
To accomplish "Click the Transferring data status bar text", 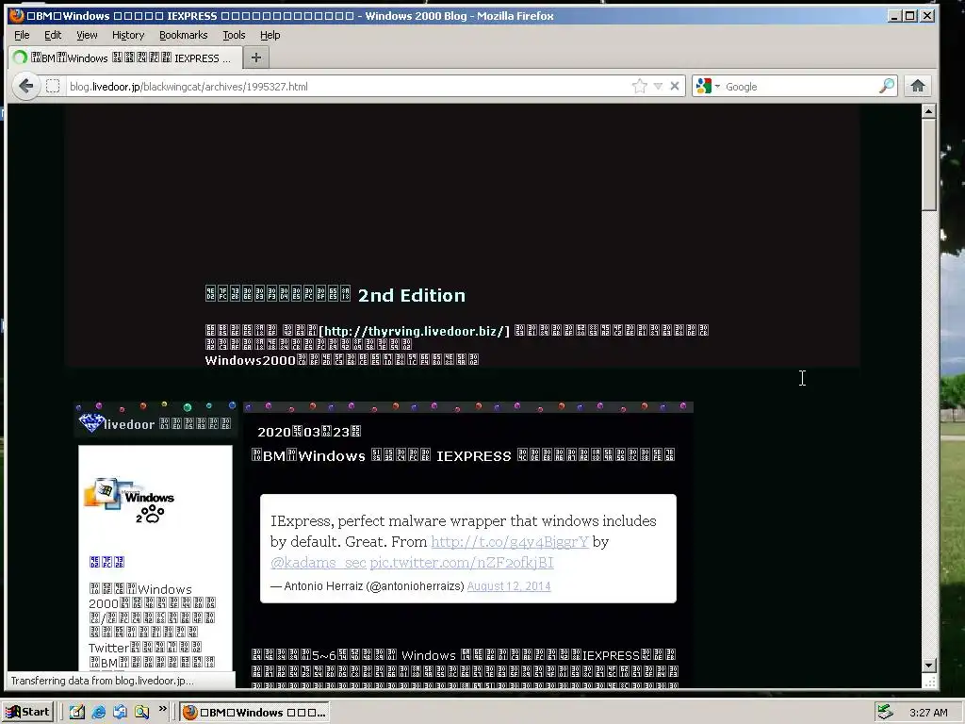I will point(102,681).
